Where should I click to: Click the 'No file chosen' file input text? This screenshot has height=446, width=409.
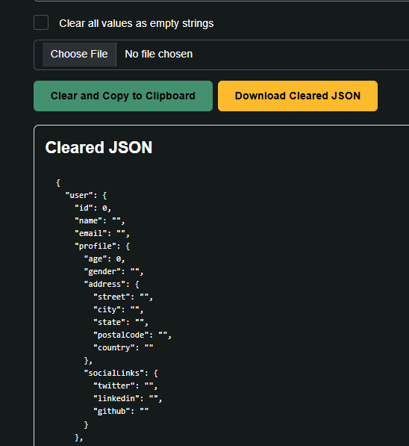(x=158, y=54)
